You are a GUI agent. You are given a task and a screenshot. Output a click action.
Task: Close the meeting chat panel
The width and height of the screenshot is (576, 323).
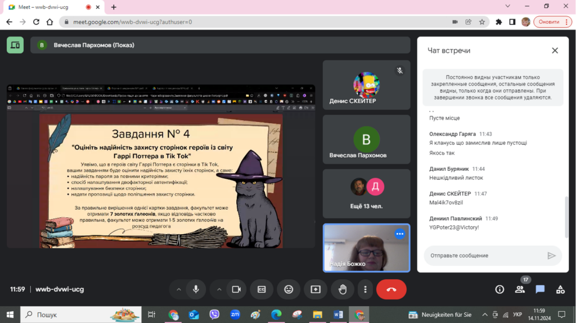tap(555, 51)
